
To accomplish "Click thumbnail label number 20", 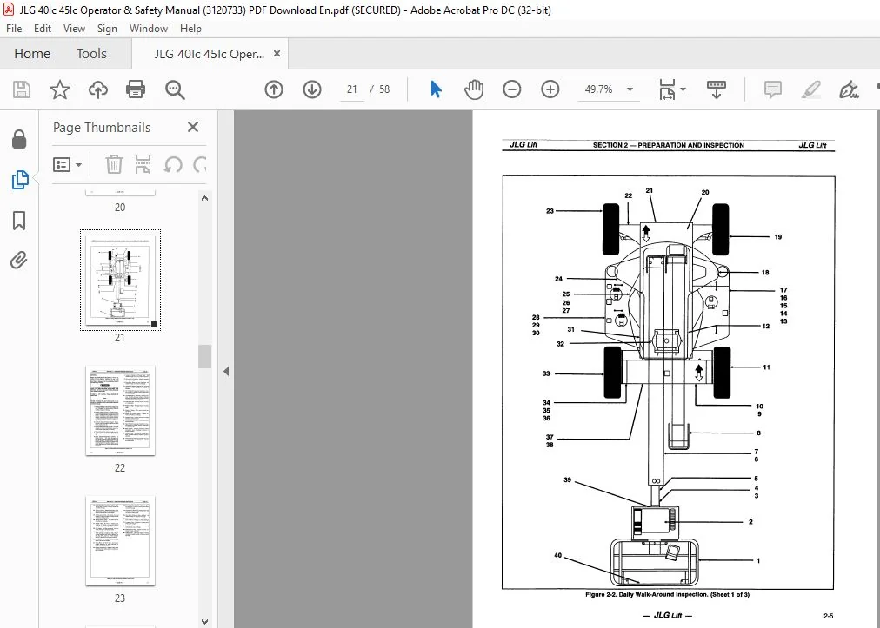I will 119,208.
